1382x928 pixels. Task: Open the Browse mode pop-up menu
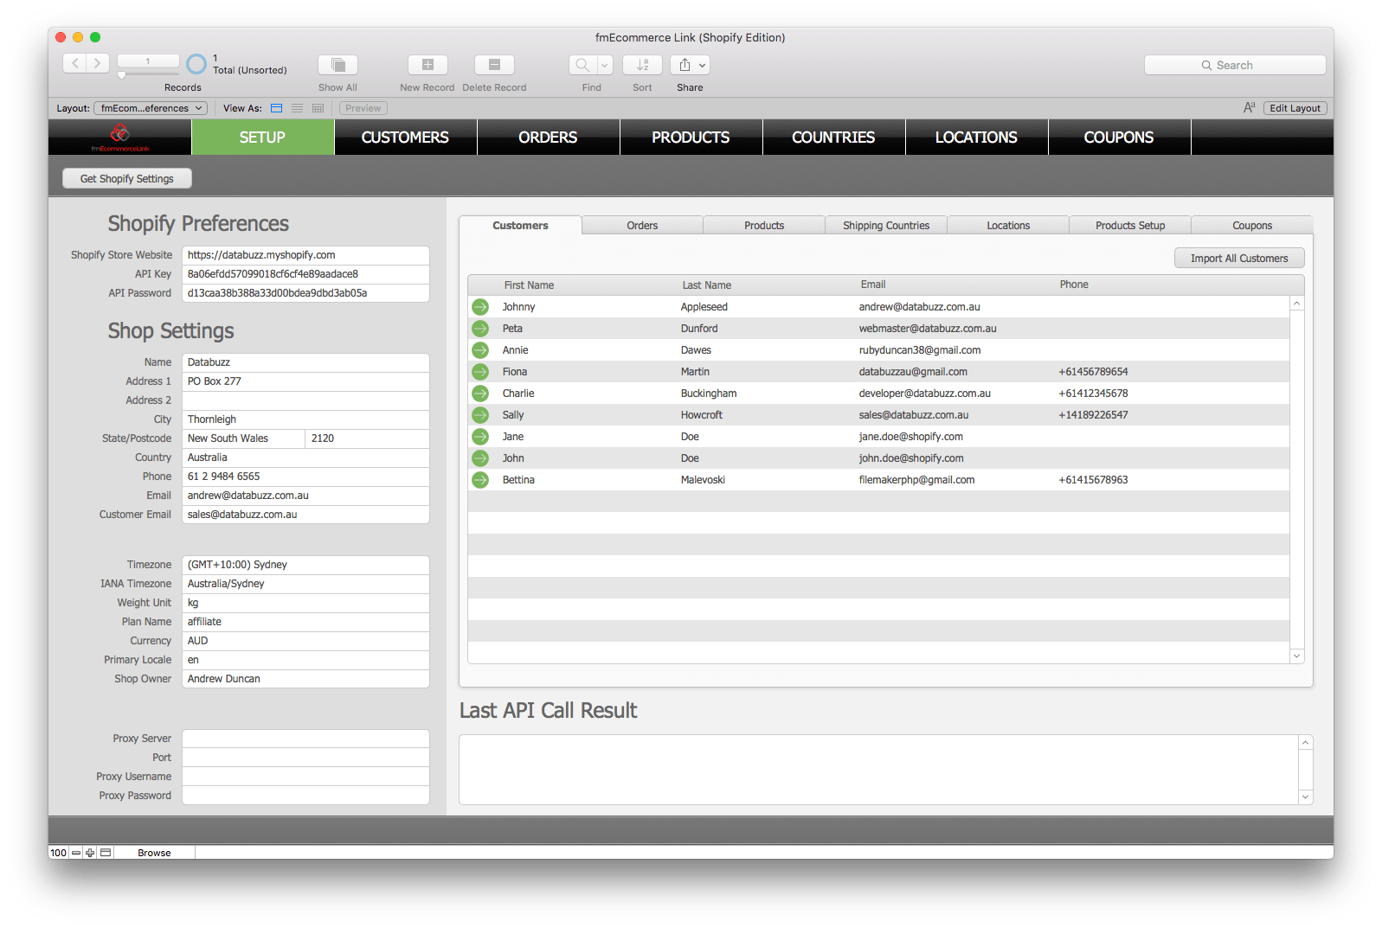coord(154,853)
